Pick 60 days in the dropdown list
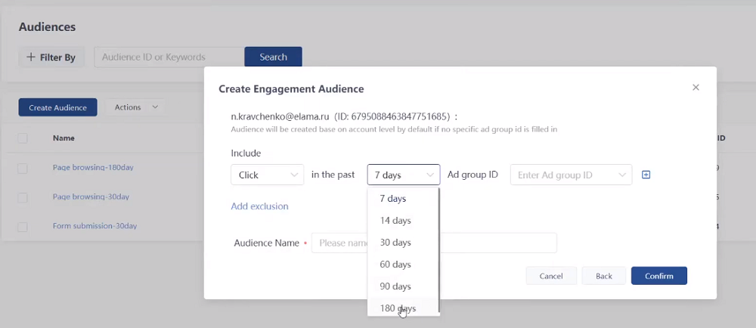 (395, 265)
